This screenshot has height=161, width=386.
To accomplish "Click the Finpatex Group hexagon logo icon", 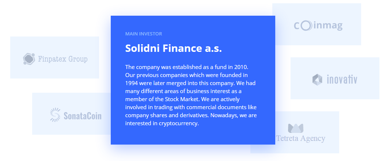I will (29, 59).
